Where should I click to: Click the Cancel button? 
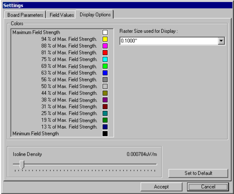[x=208, y=187]
